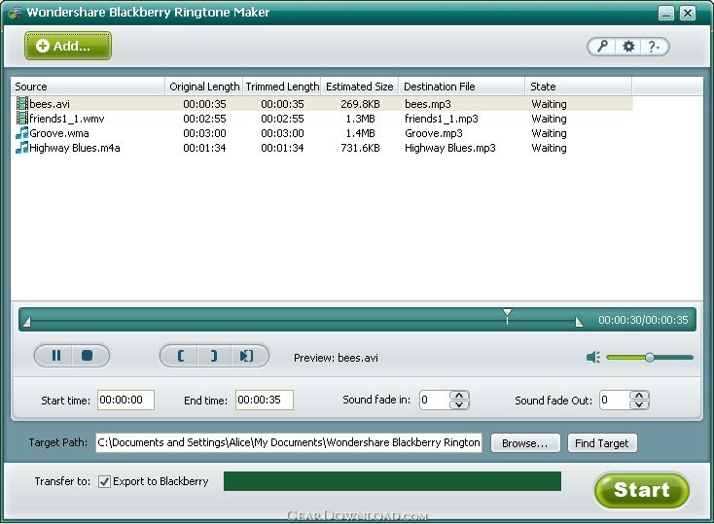The width and height of the screenshot is (714, 524).
Task: Click the video icon beside friends1_1.wmv
Action: 21,119
